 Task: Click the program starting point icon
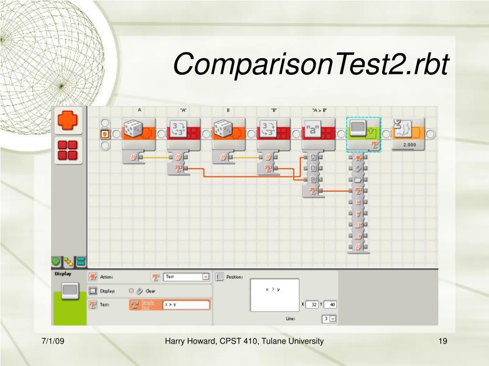pyautogui.click(x=105, y=134)
